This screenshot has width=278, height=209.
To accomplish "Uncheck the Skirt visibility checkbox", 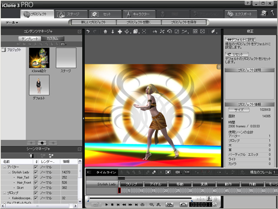I will [36, 188].
